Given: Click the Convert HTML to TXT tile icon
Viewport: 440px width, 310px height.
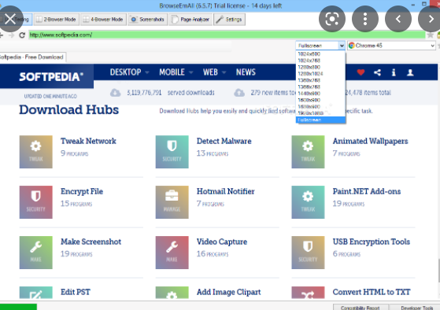Looking at the screenshot, I should 308,293.
